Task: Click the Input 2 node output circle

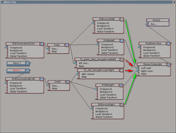Action: pos(27,70)
